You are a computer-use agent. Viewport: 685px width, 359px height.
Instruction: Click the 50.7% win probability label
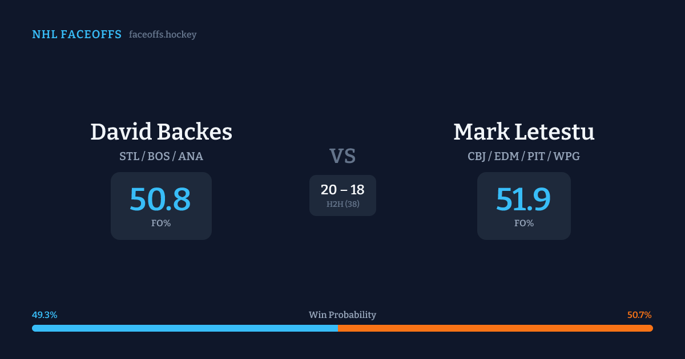point(639,315)
